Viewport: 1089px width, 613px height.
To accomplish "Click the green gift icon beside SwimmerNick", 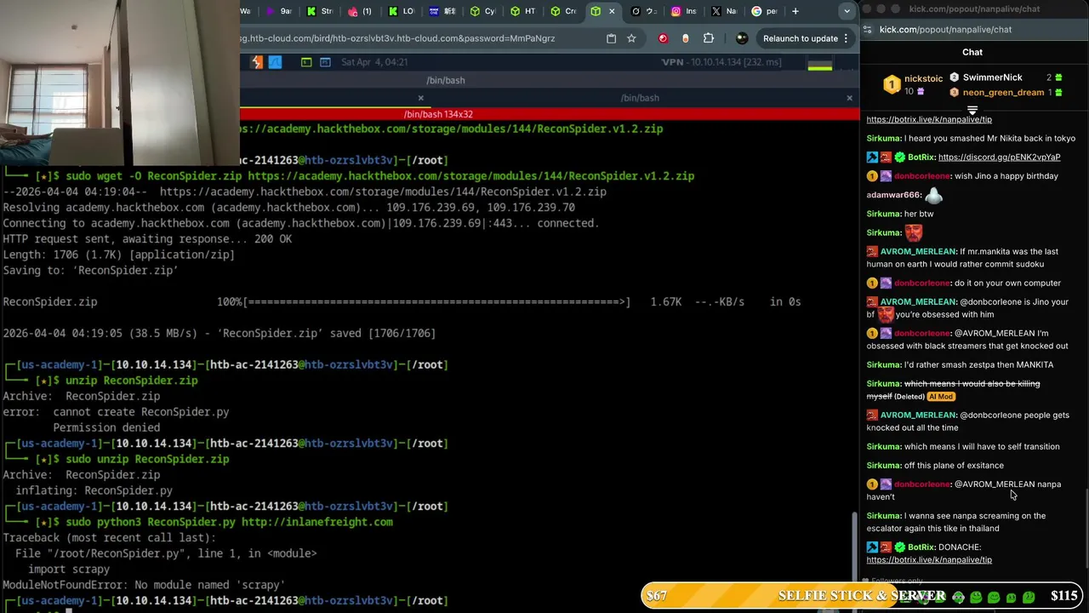I will pos(1058,77).
